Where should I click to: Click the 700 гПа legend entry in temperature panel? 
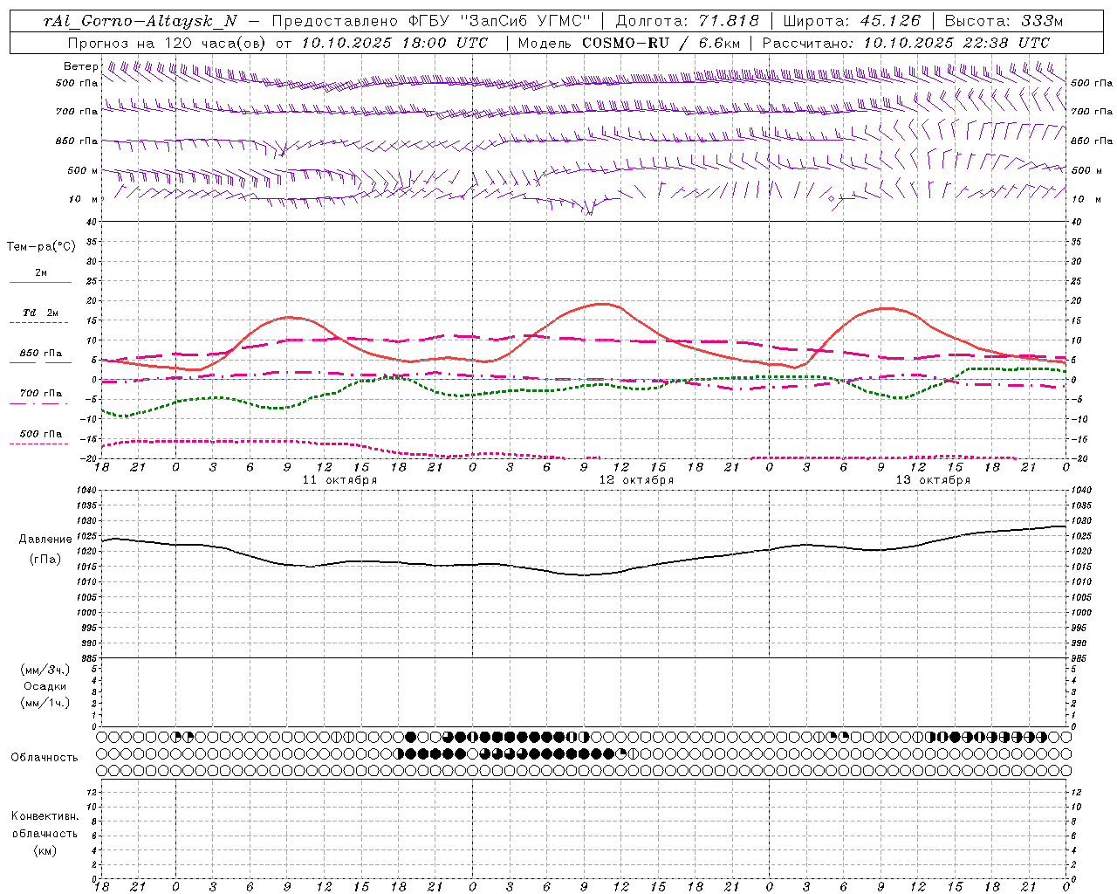41,393
